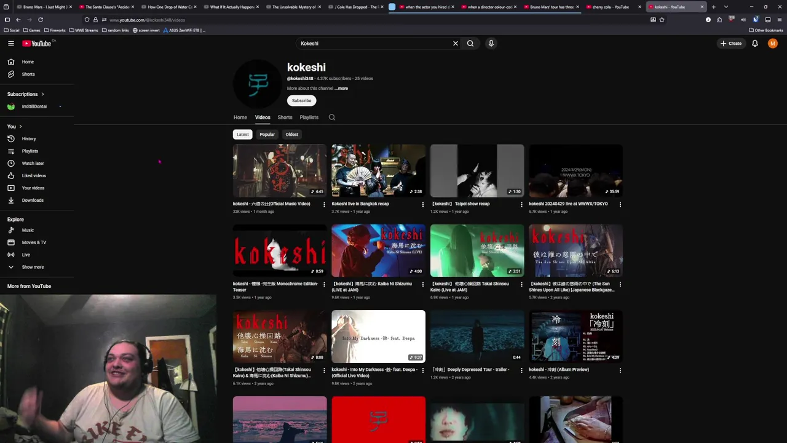
Task: Open the 'WWE Streams' bookmarks folder
Action: (x=84, y=30)
